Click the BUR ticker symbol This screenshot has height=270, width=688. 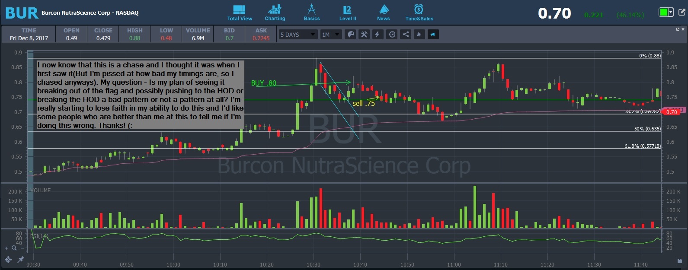tap(22, 13)
